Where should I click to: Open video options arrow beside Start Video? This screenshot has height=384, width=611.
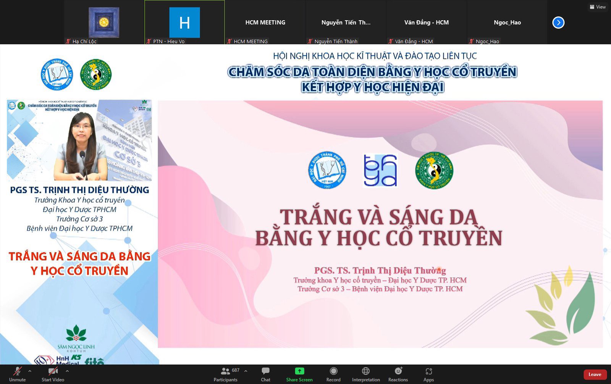67,371
